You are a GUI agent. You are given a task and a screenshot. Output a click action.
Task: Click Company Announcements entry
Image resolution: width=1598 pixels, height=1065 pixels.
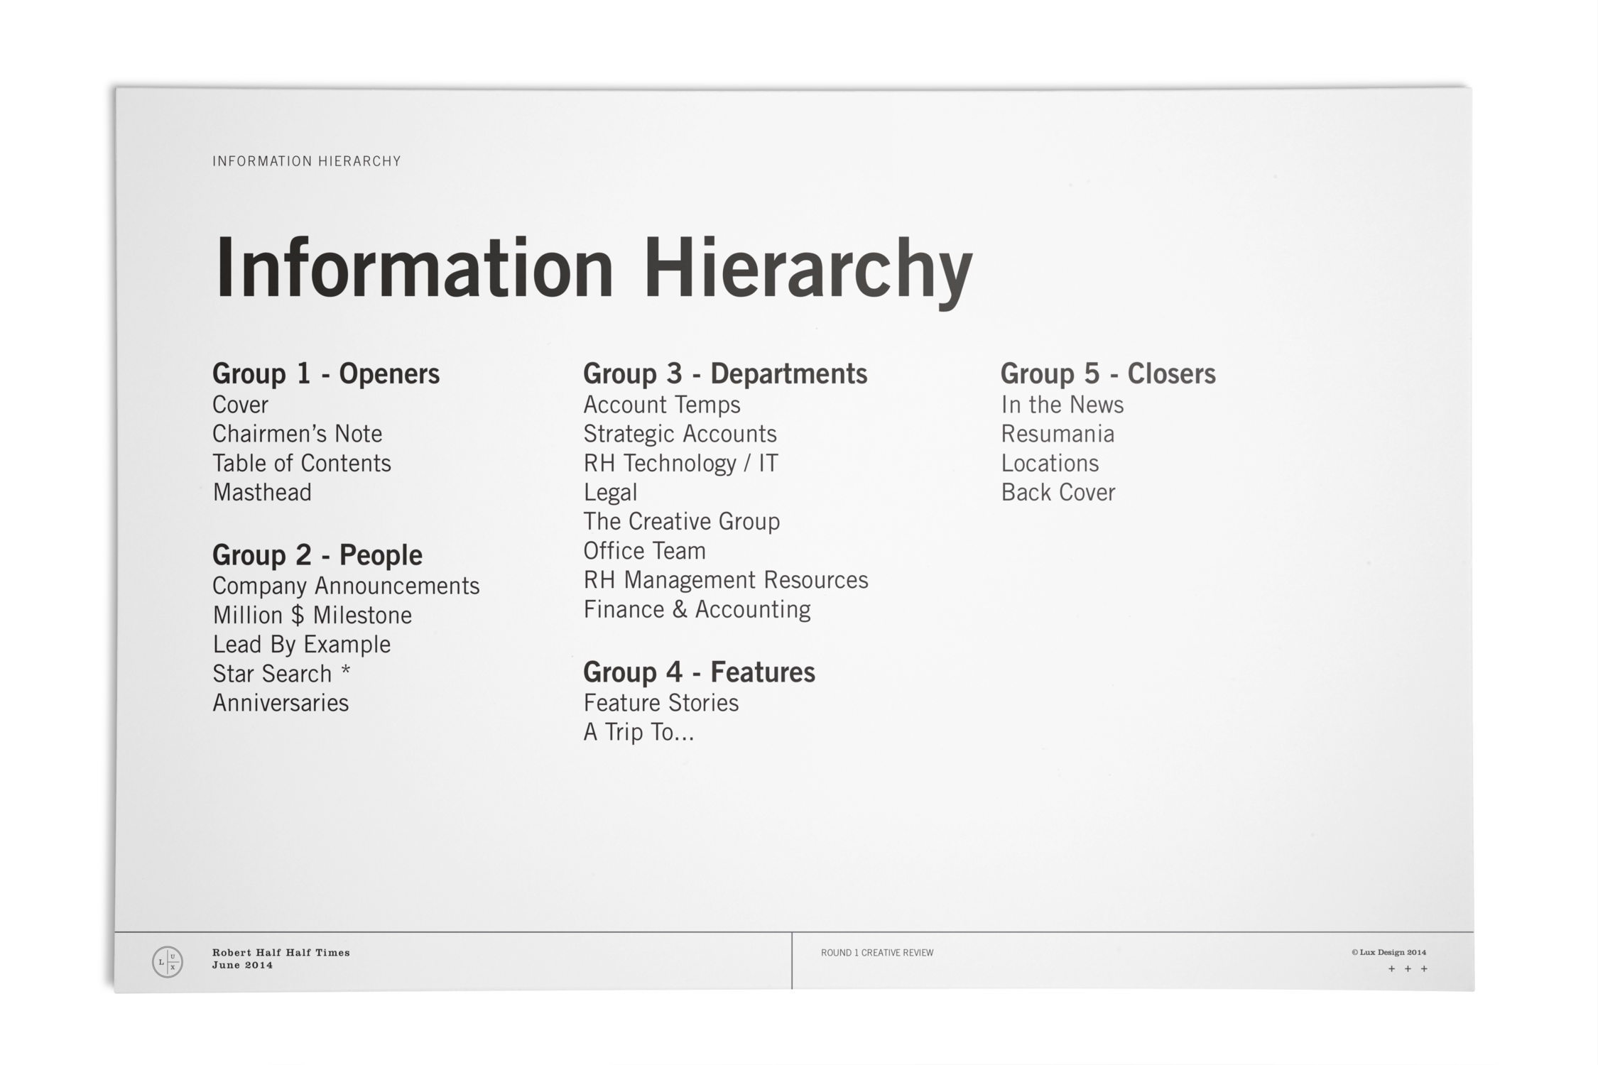click(346, 586)
